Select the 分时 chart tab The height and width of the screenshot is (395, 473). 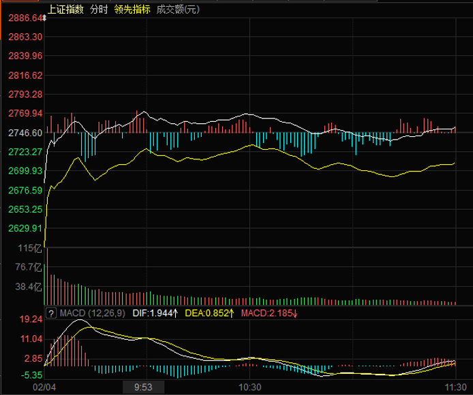[x=99, y=10]
